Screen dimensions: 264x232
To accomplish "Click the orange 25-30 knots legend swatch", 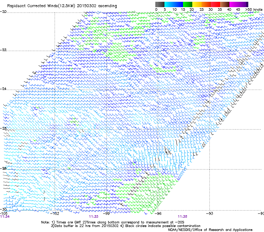I will [206, 4].
